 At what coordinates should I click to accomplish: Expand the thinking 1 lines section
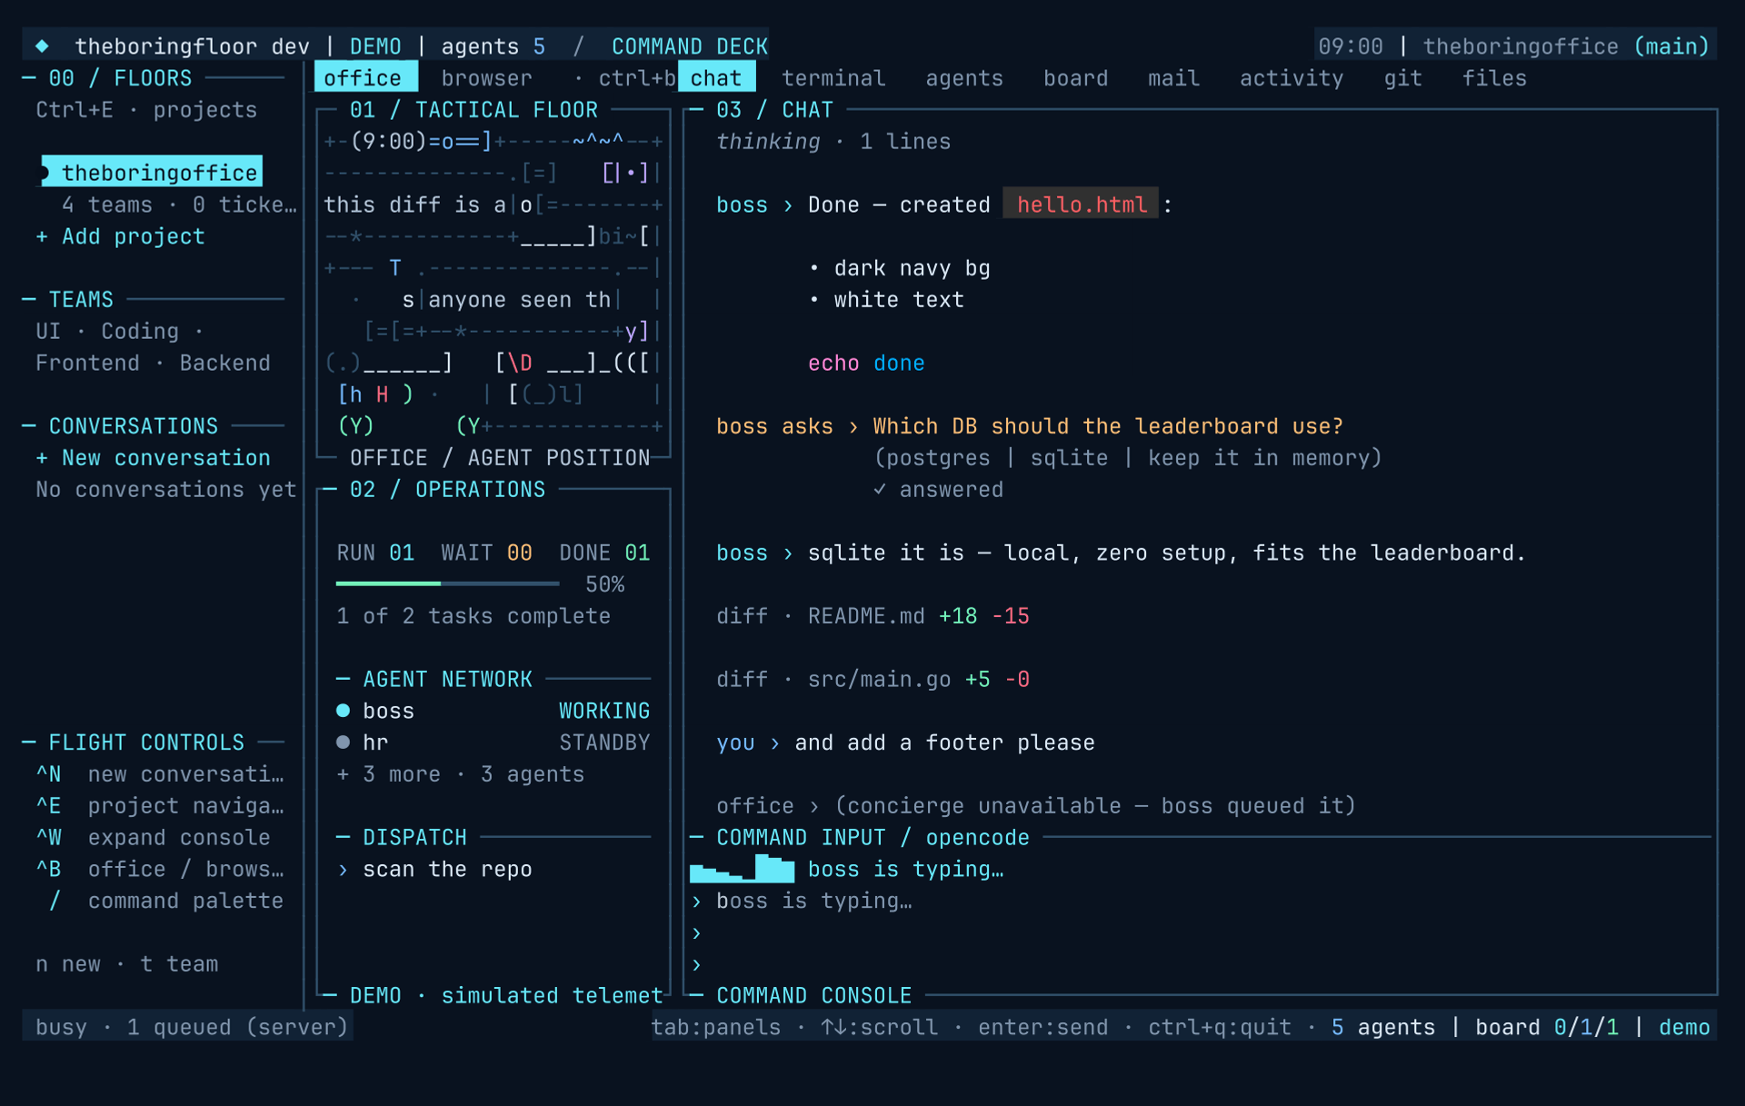(833, 142)
